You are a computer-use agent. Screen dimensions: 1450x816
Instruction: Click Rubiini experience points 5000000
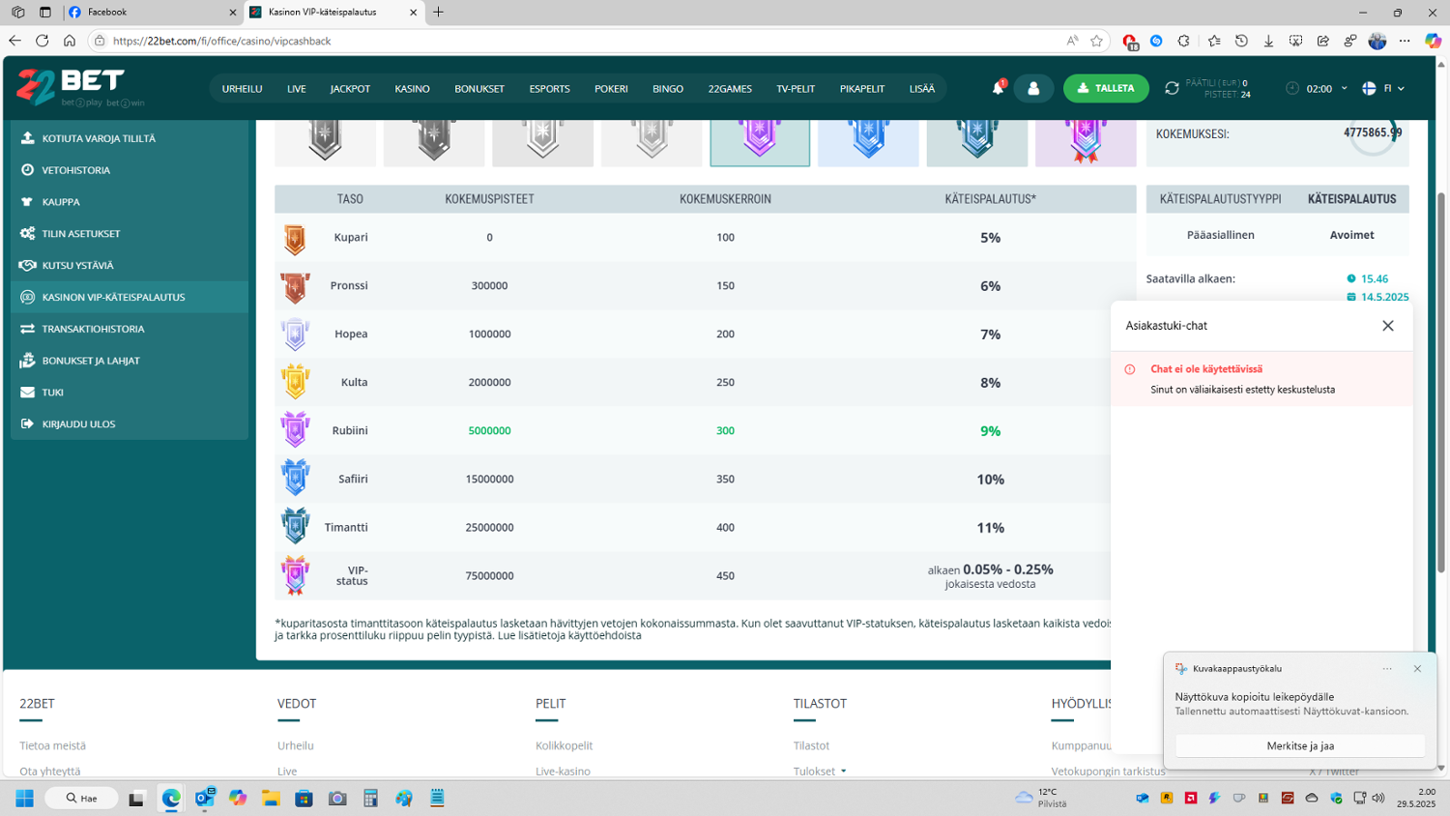489,431
